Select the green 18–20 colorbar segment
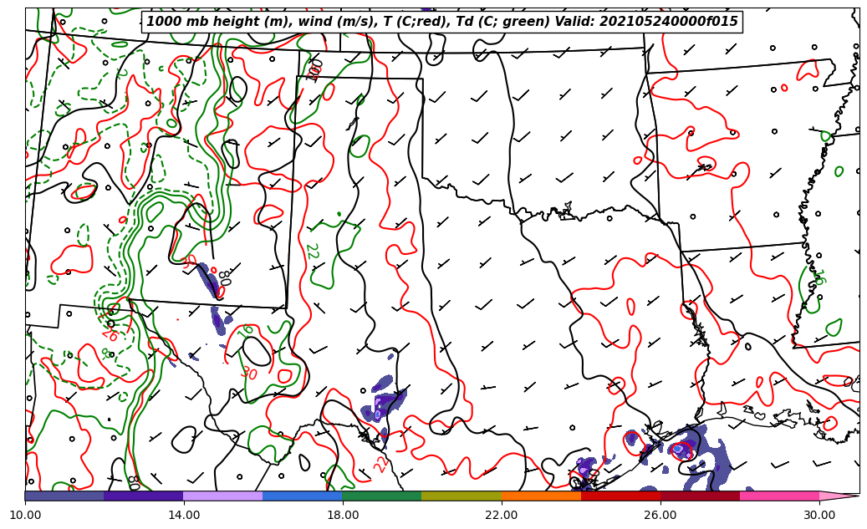867x529 pixels. point(382,496)
